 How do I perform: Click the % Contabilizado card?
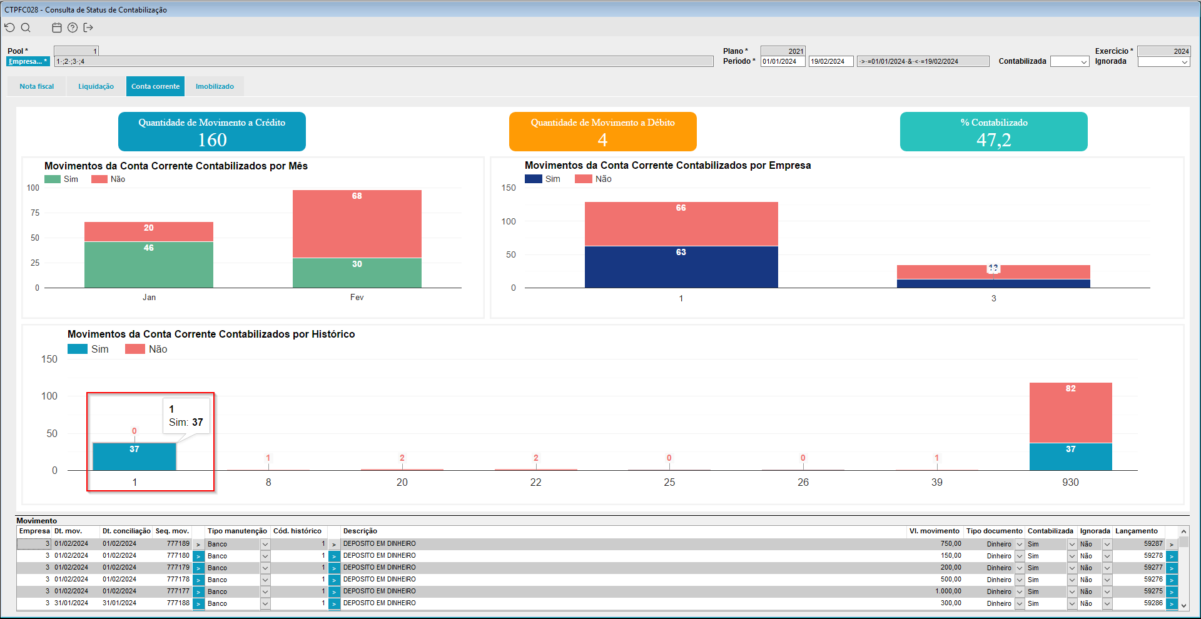994,131
